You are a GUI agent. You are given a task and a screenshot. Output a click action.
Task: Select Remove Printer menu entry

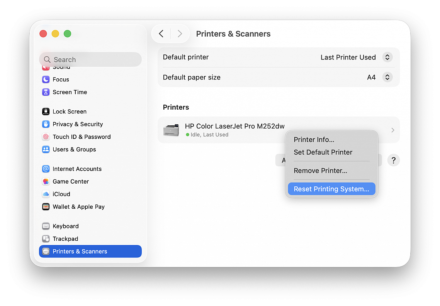[320, 171]
